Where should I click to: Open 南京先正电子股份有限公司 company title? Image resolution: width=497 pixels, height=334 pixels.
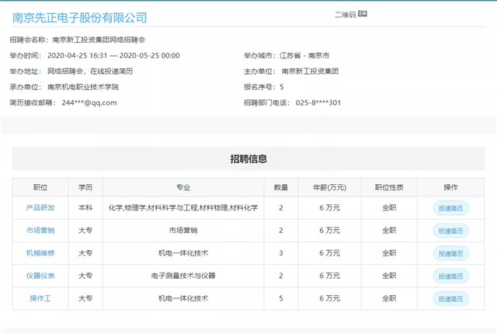(79, 17)
